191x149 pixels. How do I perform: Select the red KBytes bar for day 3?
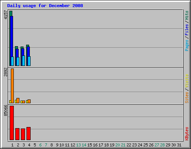[23, 134]
